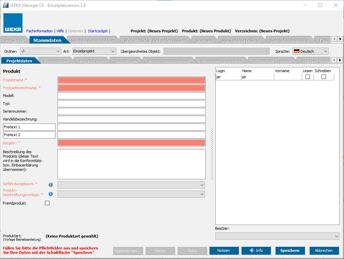Click the German flag language icon
The width and height of the screenshot is (344, 259).
[296, 51]
